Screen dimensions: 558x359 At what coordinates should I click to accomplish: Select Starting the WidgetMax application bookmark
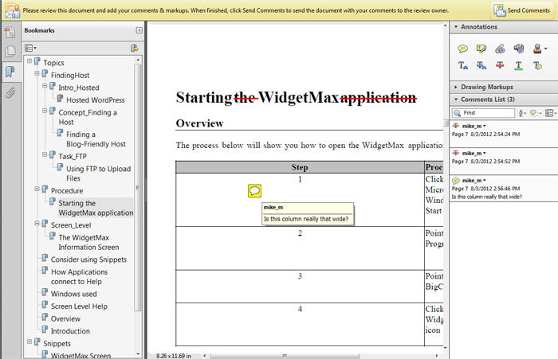[96, 208]
